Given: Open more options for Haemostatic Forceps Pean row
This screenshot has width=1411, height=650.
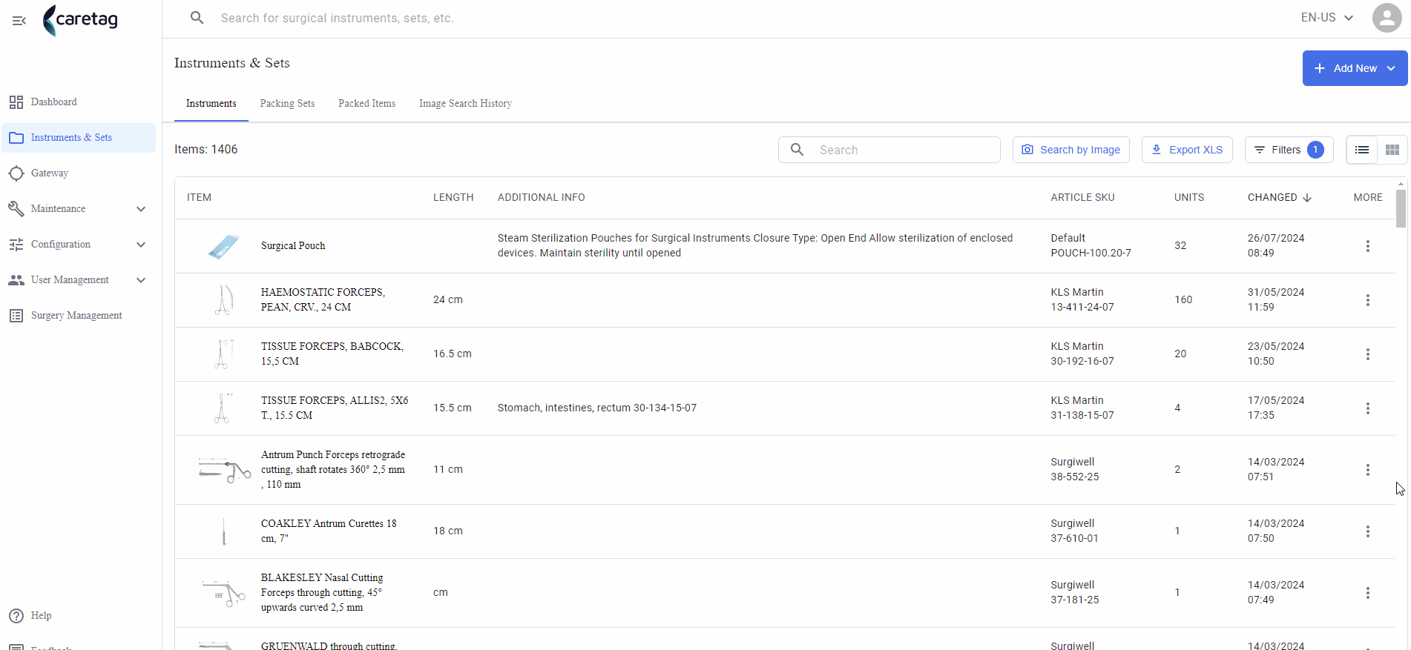Looking at the screenshot, I should (x=1368, y=300).
